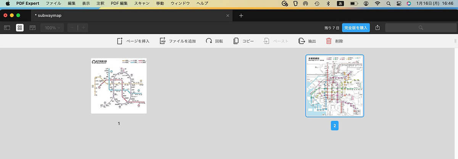Screen dimensions: 458x159
Task: Click the share export icon
Action: pos(377,28)
